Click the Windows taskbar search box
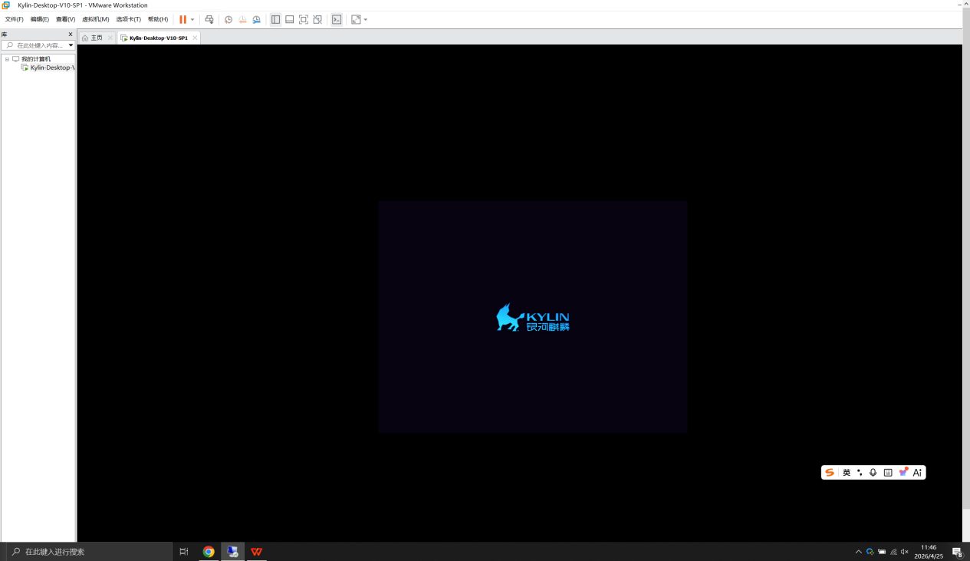Viewport: 970px width, 561px height. [90, 552]
